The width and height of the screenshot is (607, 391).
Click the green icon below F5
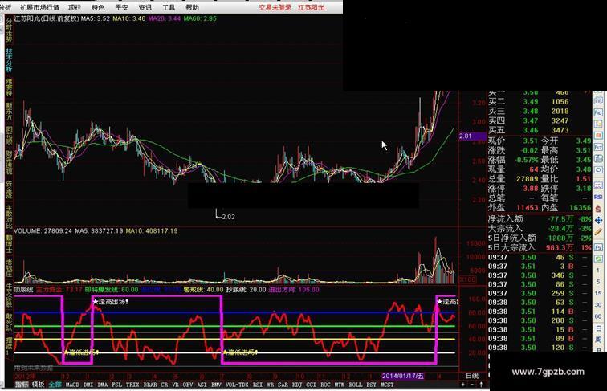point(598,259)
